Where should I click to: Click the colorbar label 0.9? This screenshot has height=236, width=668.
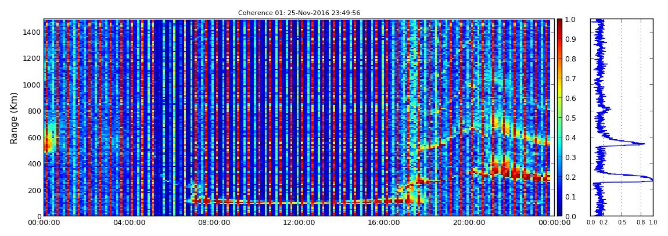tap(570, 39)
